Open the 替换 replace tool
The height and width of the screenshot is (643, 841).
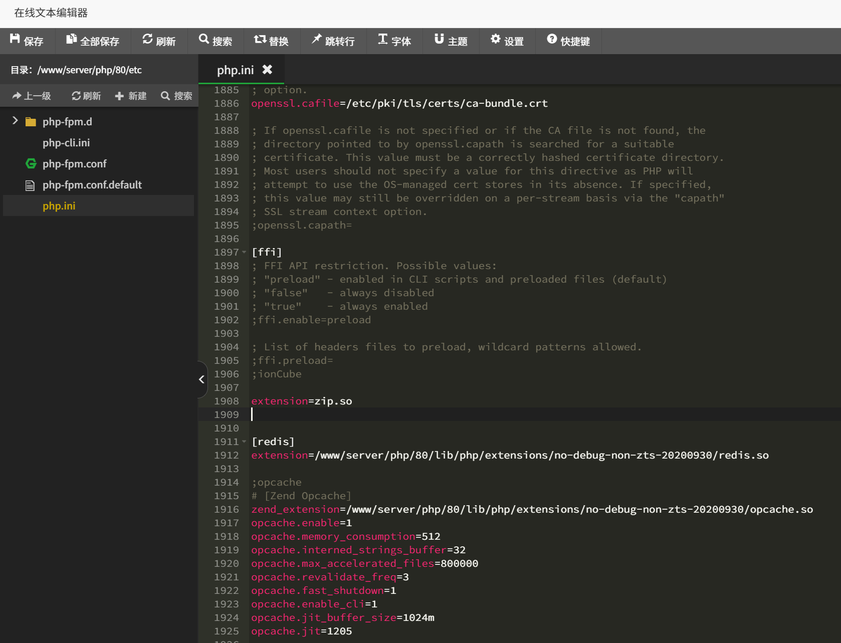[272, 41]
